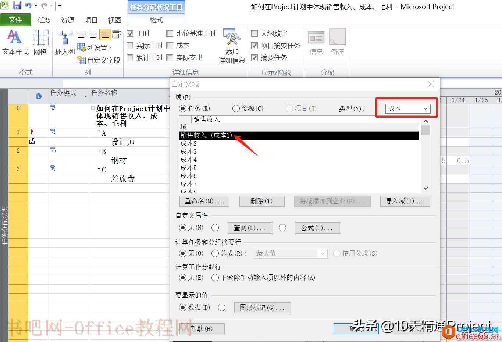
Task: Click the Redo arrow icon
Action: click(44, 6)
